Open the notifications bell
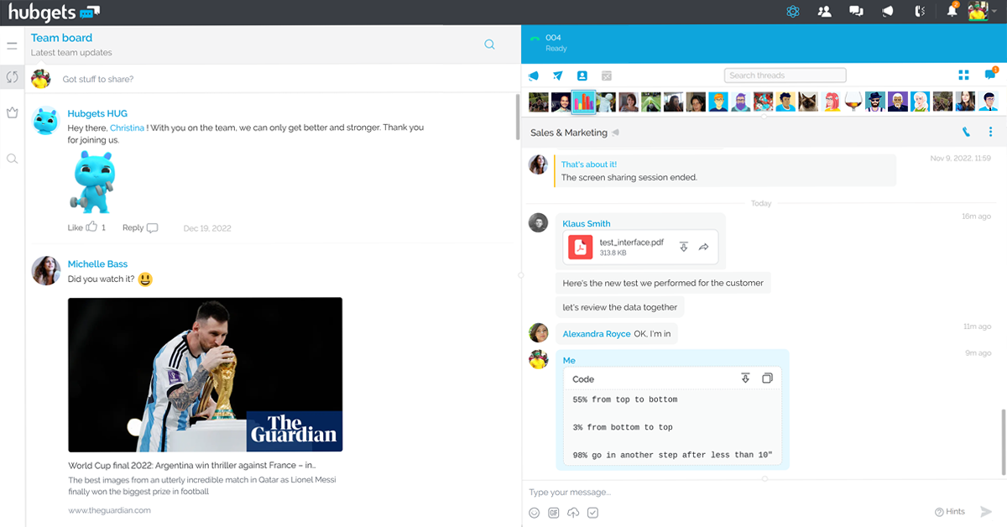 [952, 11]
